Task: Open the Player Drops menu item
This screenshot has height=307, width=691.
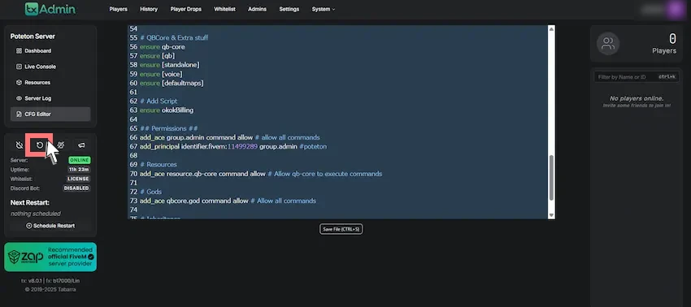Action: click(185, 9)
